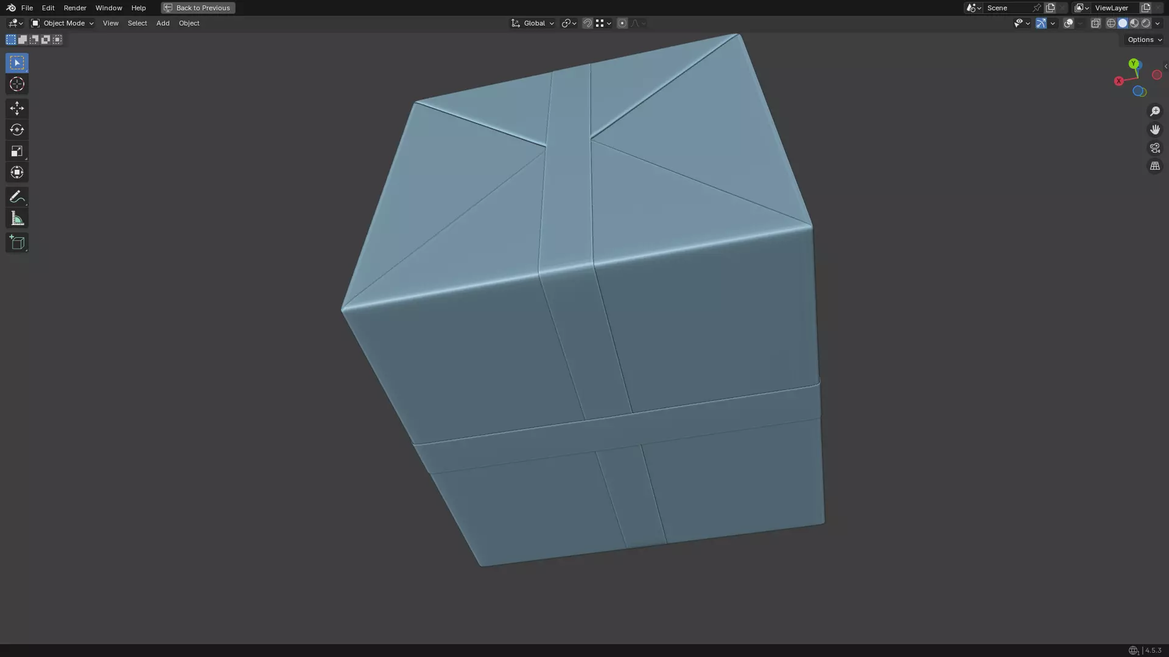This screenshot has height=657, width=1169.
Task: Toggle X-ray display mode
Action: [x=1095, y=23]
